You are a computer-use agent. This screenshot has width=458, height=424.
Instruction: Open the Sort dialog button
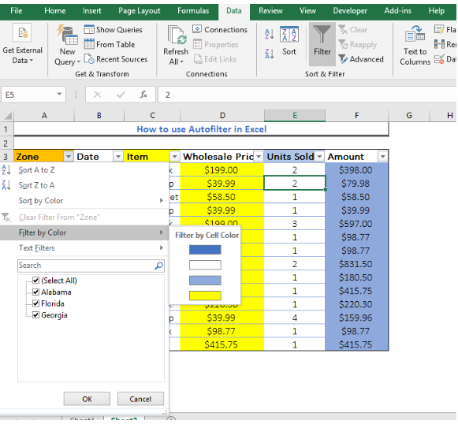pos(289,41)
